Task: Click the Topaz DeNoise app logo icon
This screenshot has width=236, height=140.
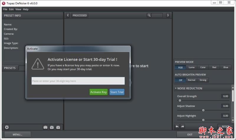Action: [x=4, y=3]
